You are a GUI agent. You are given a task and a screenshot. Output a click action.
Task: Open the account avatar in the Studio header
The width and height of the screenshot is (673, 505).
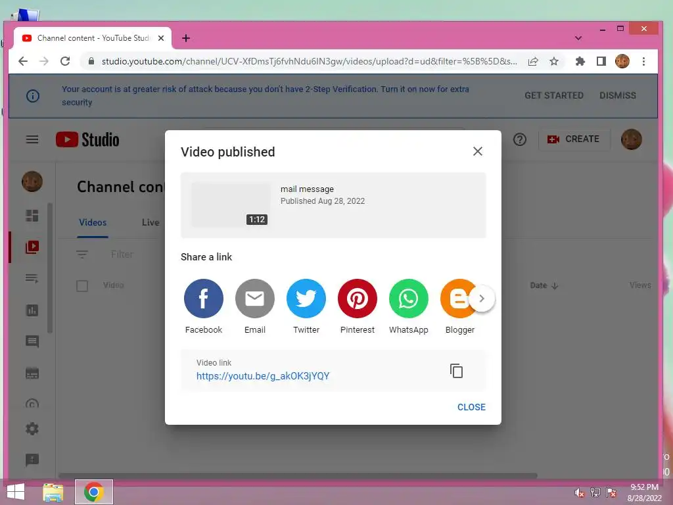click(632, 139)
